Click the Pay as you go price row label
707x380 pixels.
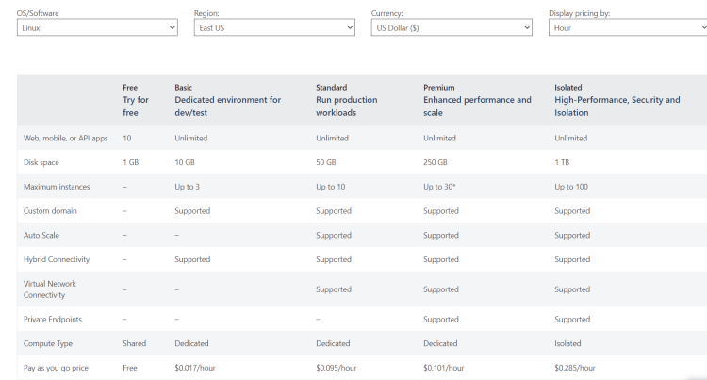[x=56, y=368]
